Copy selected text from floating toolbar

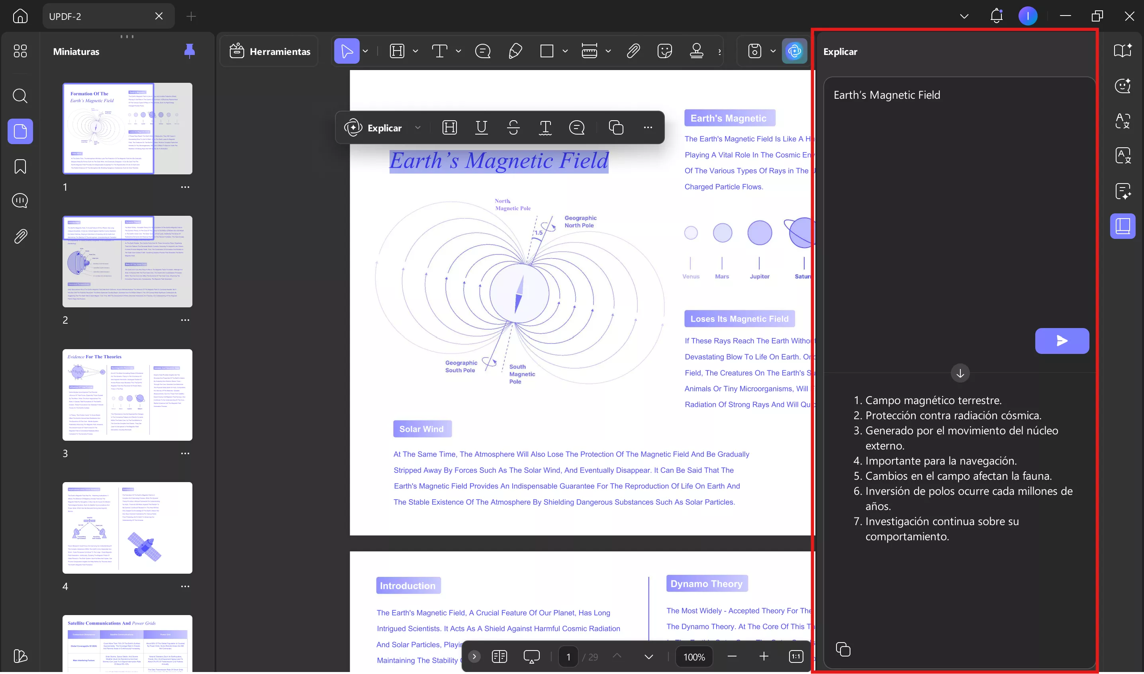pyautogui.click(x=616, y=128)
